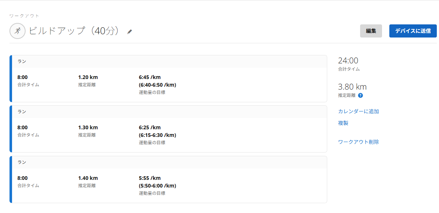Click the 5:55 /km pace target
Screen dimensions: 439x213
point(150,178)
